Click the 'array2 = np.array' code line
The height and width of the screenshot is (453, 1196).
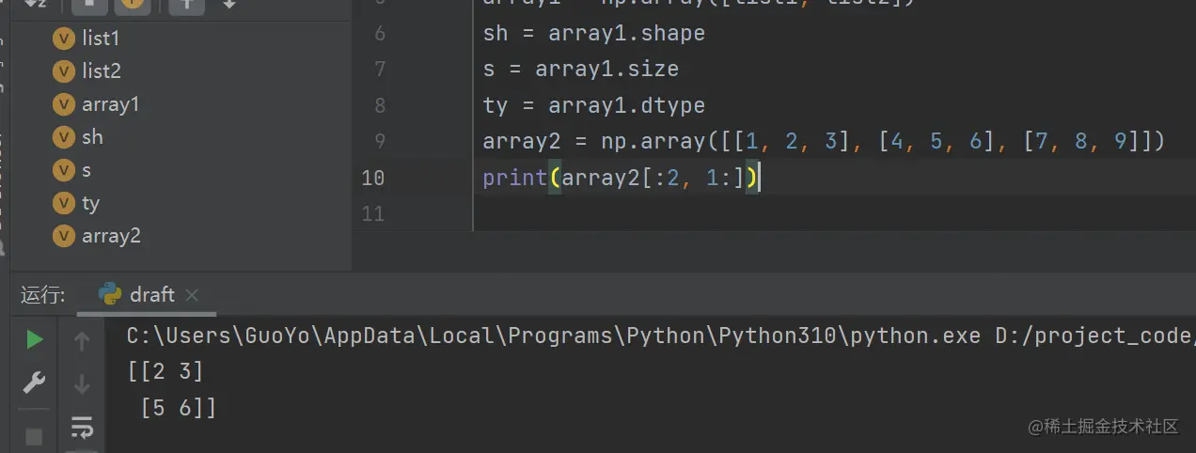click(x=824, y=141)
